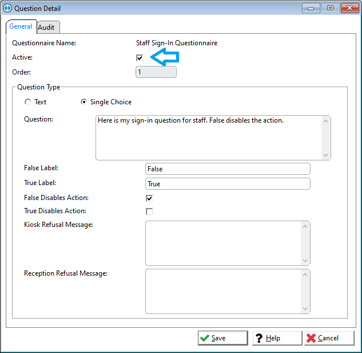
Task: Enable True Disables Action checkbox
Action: (x=149, y=211)
